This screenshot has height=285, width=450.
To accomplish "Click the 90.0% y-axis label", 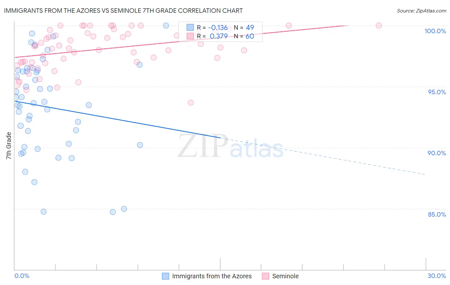I will [x=437, y=153].
